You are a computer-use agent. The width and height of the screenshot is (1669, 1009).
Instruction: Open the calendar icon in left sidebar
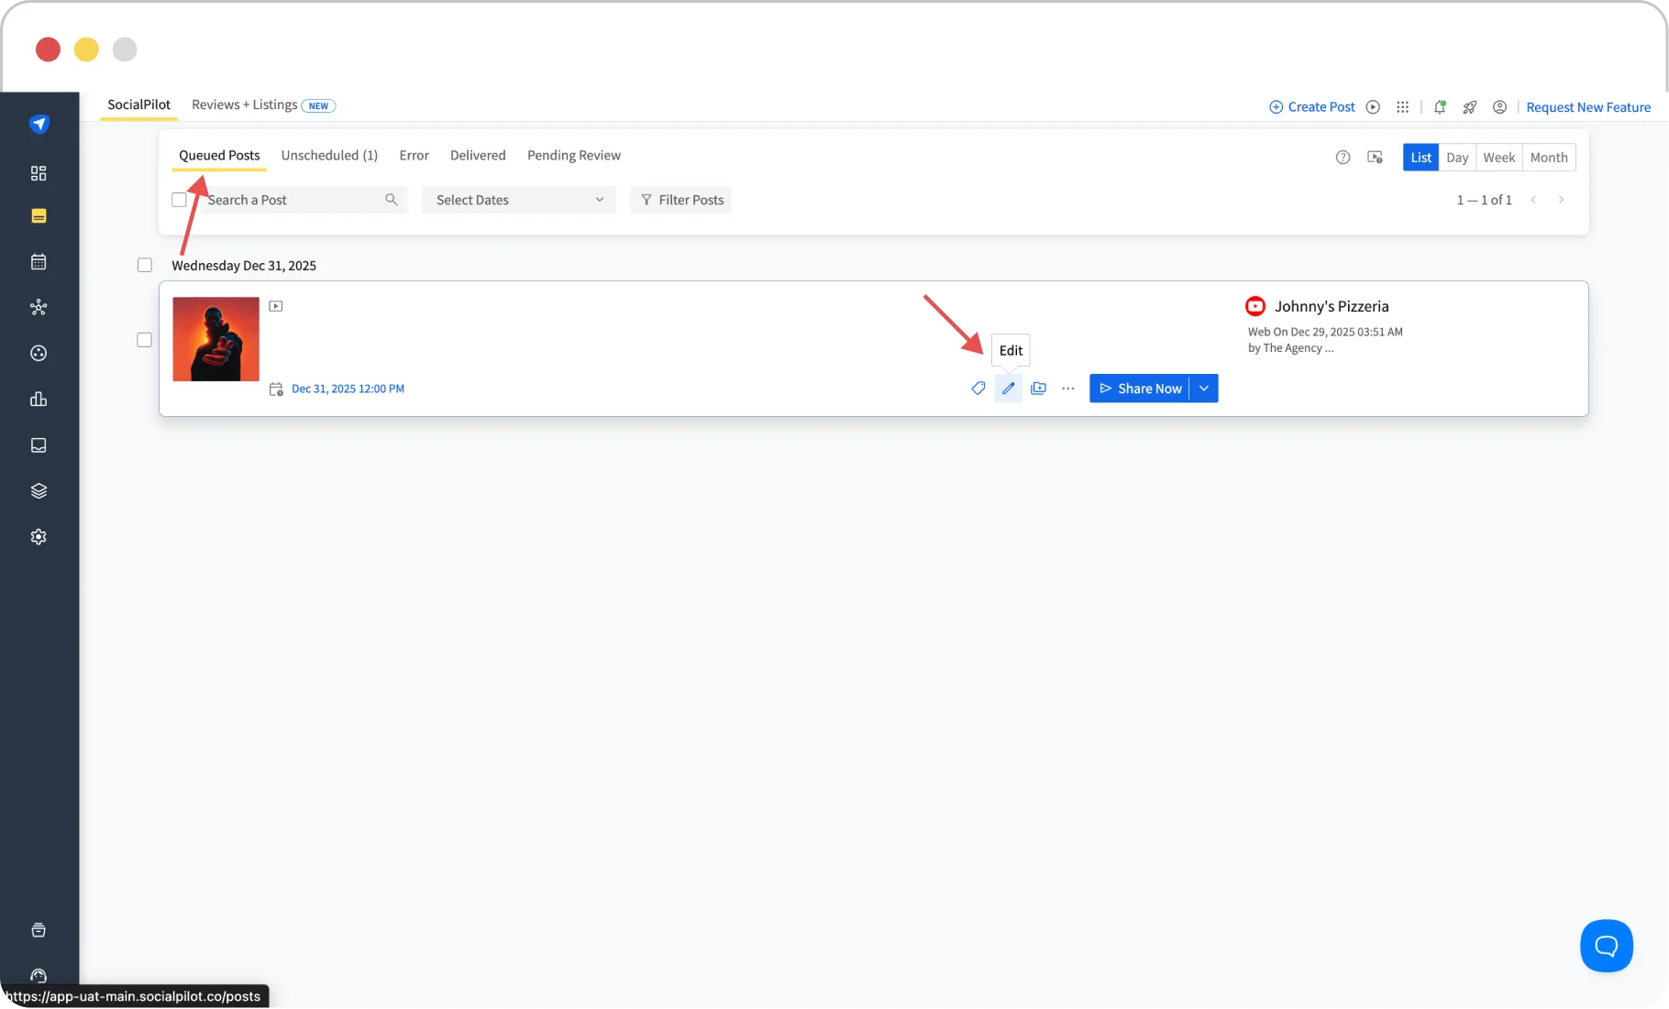[39, 262]
